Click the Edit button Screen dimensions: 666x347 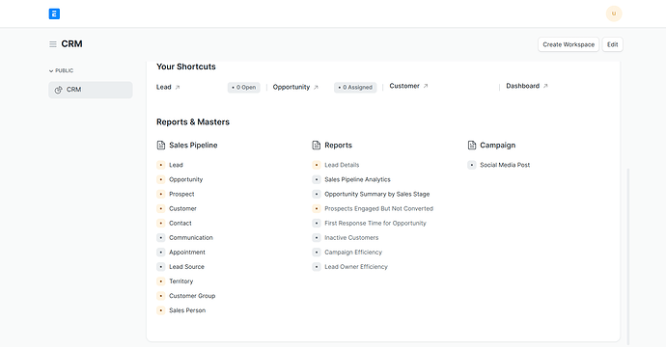613,44
